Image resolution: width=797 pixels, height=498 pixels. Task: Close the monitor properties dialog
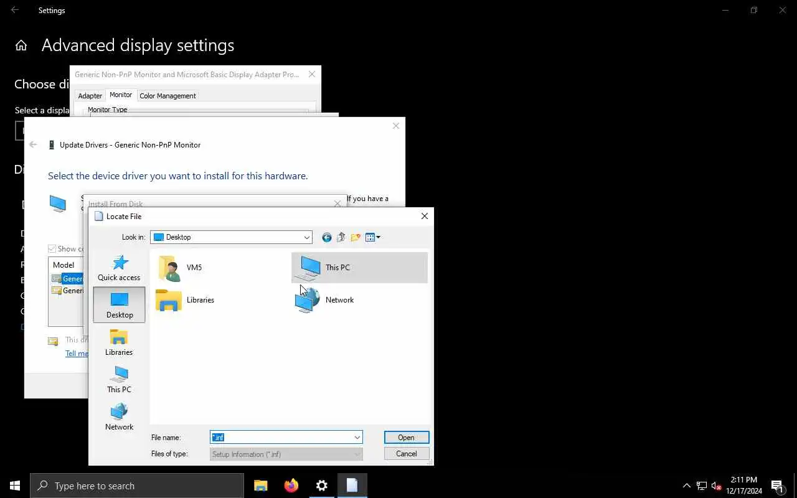point(312,74)
